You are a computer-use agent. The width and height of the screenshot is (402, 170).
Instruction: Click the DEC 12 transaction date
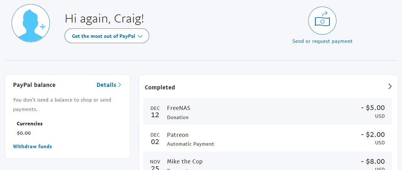(x=155, y=112)
